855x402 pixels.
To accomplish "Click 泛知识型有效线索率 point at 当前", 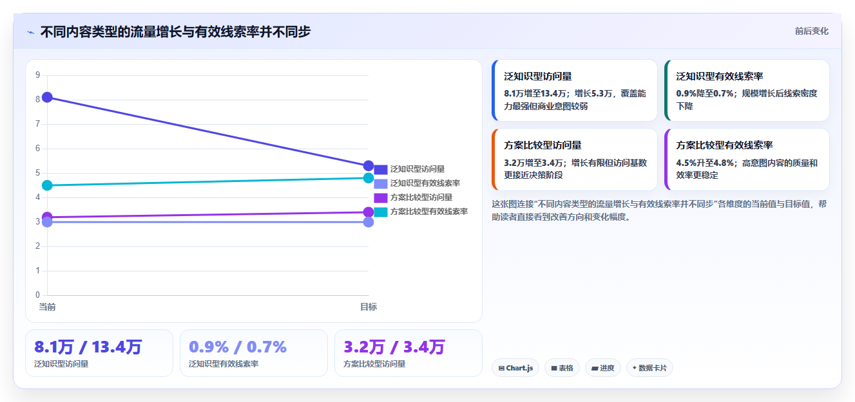I will (47, 223).
